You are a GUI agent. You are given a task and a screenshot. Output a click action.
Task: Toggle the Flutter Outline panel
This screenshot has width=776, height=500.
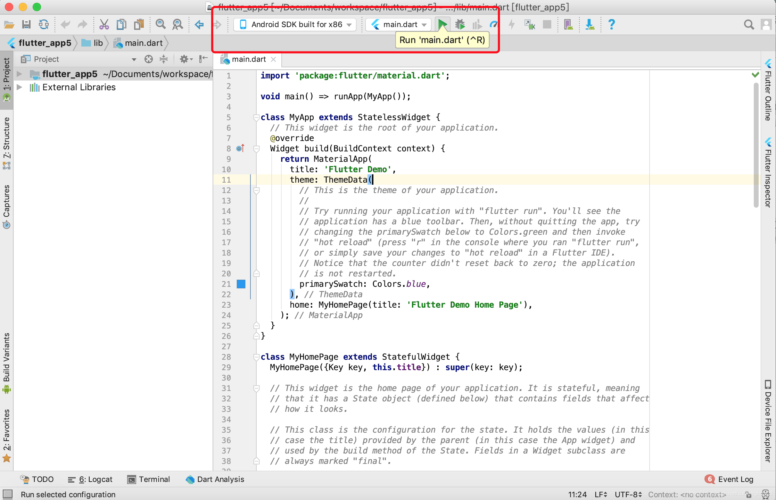pos(768,90)
